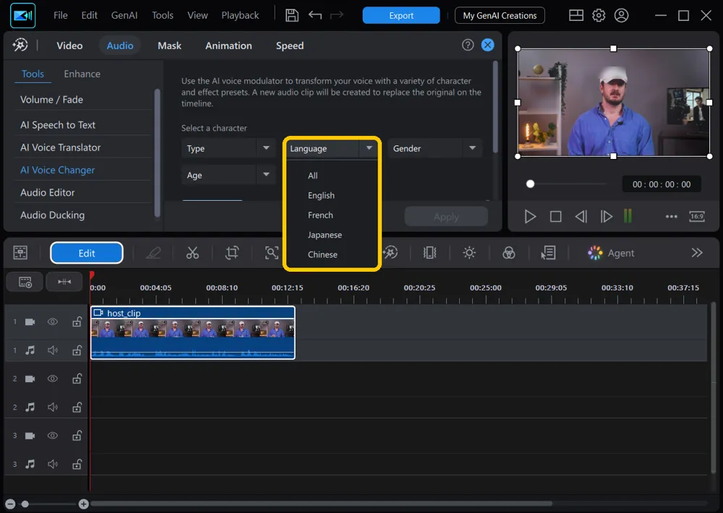The image size is (723, 513).
Task: Click the lighting adjustment sun icon
Action: [469, 253]
